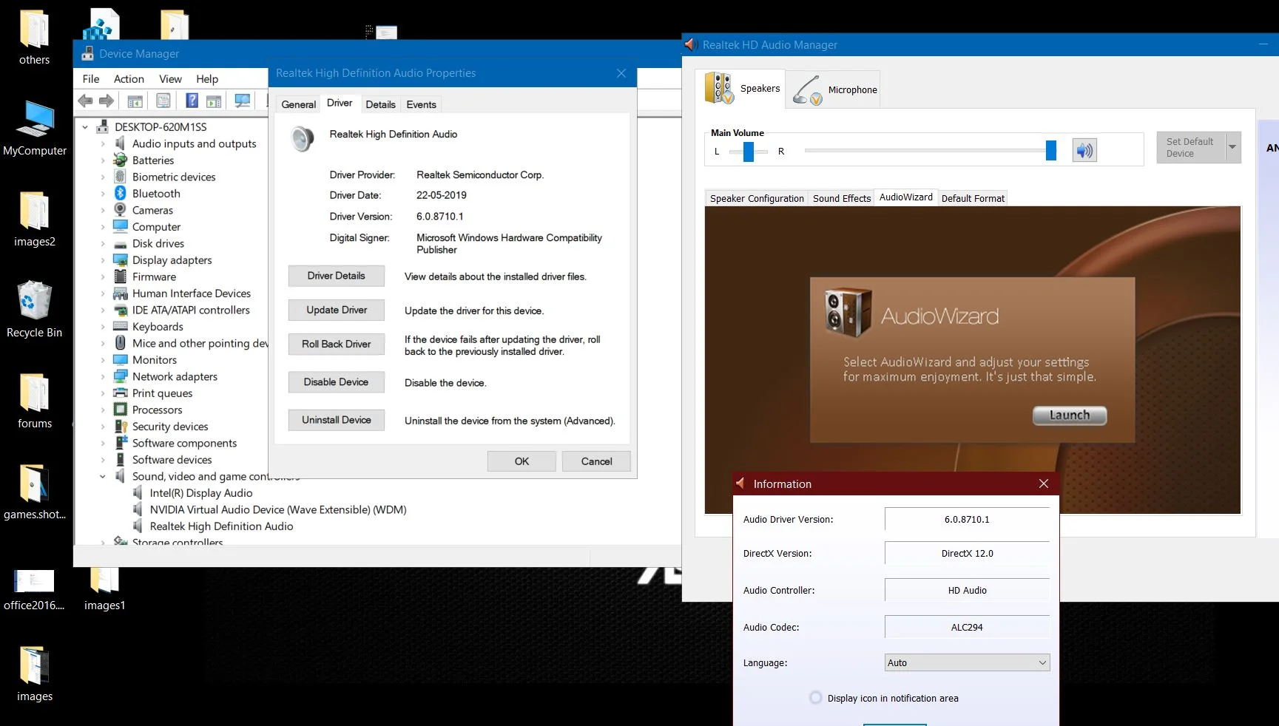This screenshot has width=1279, height=726.
Task: Select the Speakers device icon in Realtek manager
Action: [718, 89]
